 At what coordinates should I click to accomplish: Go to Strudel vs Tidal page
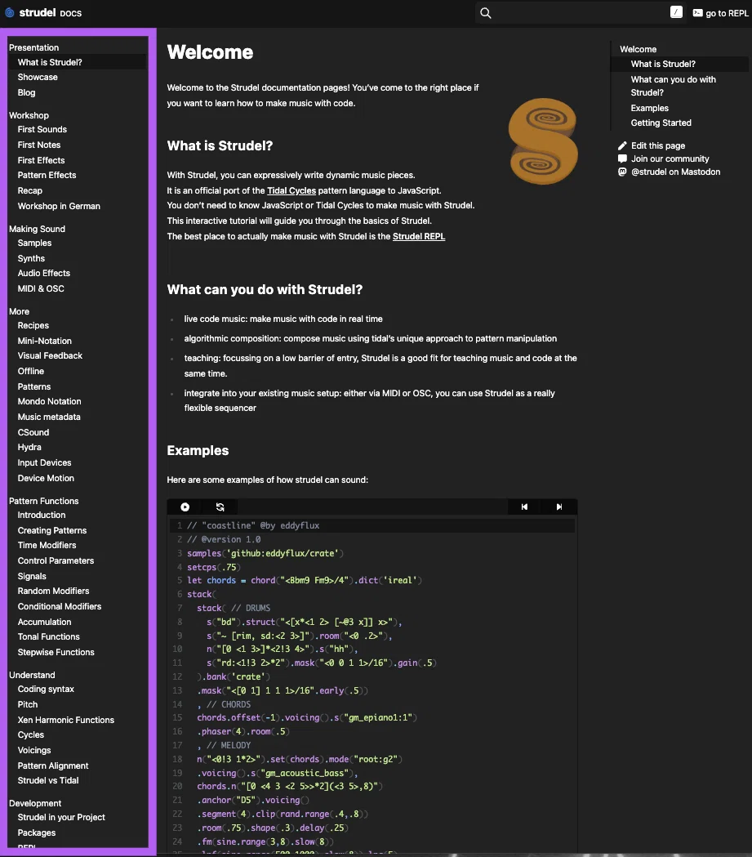coord(48,780)
